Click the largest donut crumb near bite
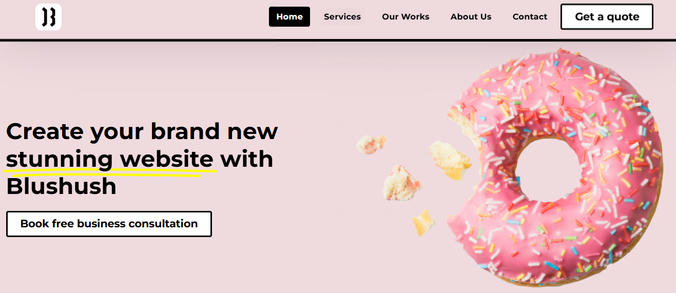Screen dimensions: 676x293 [x=450, y=160]
